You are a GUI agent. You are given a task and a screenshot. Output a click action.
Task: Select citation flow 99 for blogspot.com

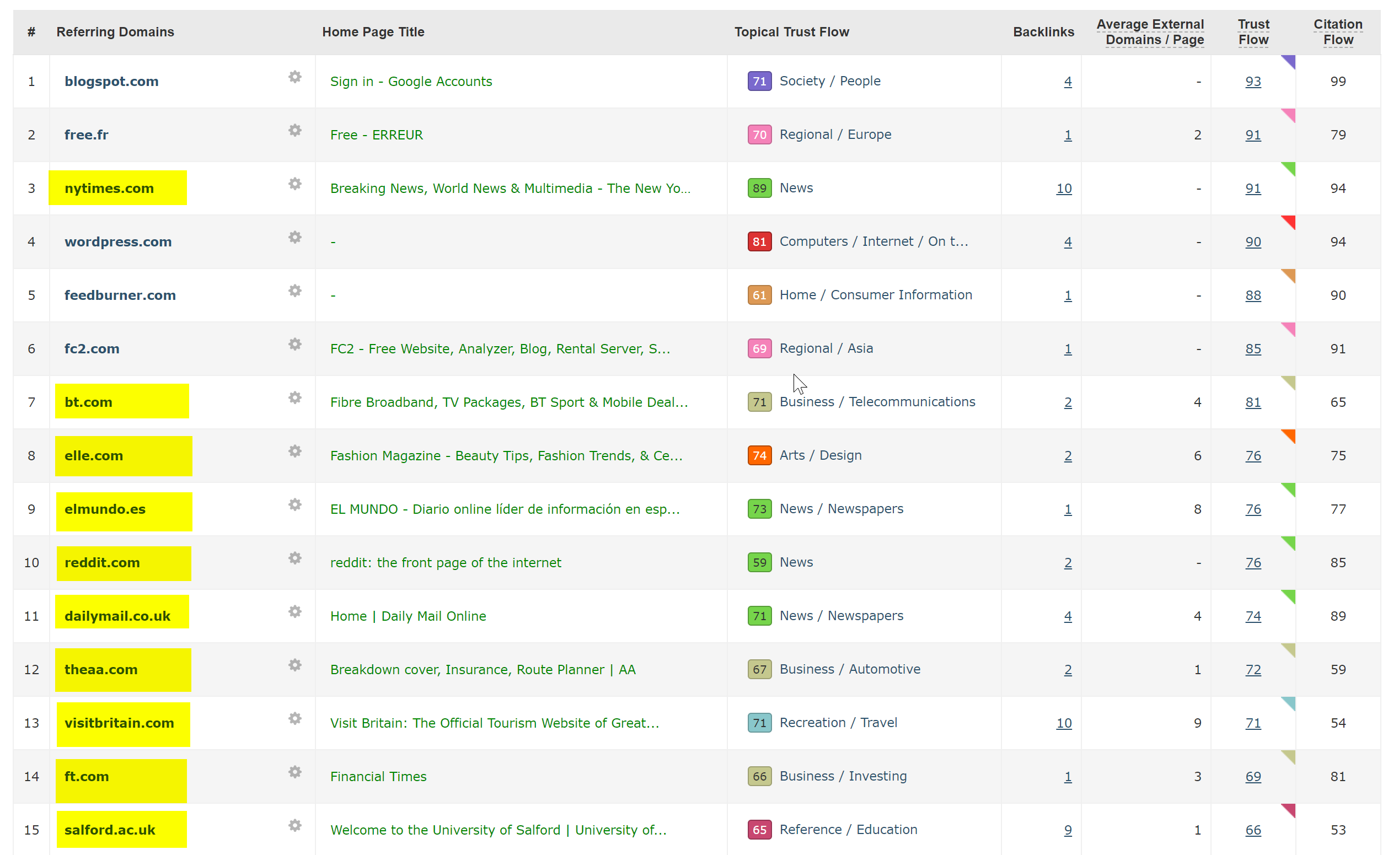(1338, 82)
